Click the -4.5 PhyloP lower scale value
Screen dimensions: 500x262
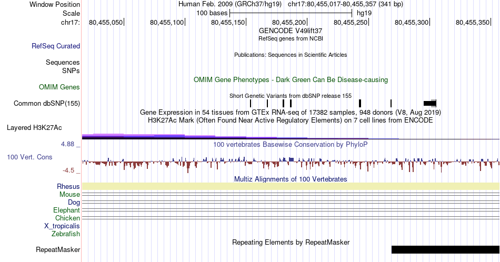[68, 170]
